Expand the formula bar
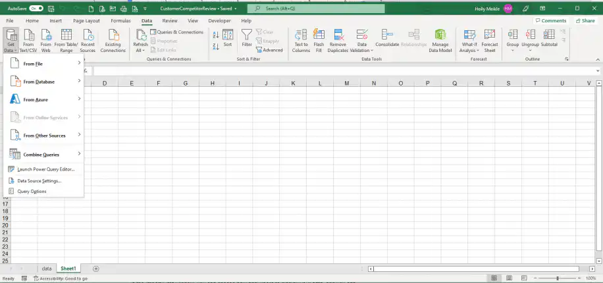603x283 pixels. (x=598, y=71)
